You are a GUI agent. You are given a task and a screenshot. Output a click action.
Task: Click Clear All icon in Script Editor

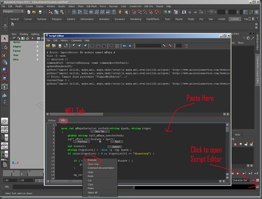pyautogui.click(x=85, y=46)
